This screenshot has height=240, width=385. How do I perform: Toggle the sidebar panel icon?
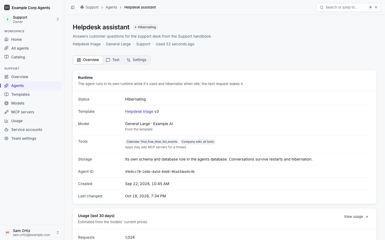tap(73, 7)
